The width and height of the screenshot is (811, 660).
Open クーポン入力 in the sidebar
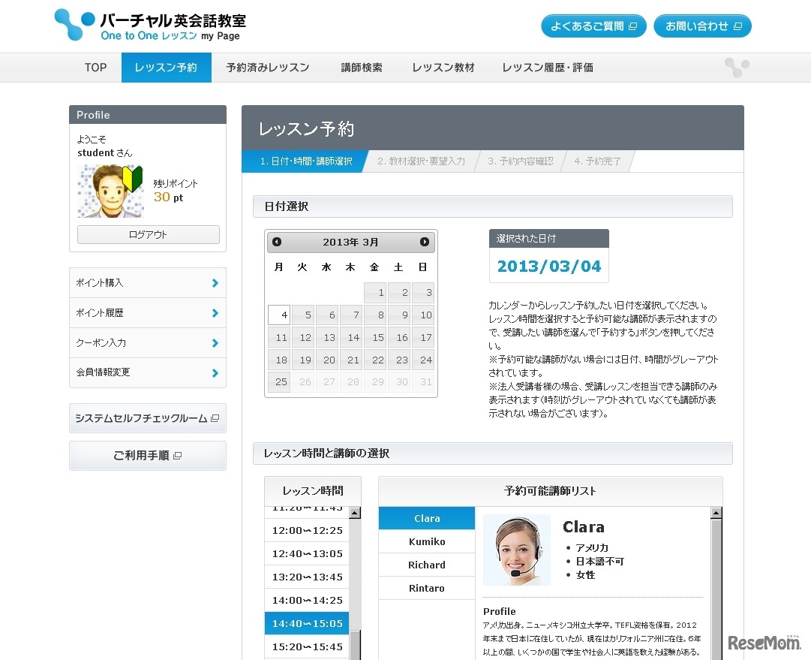(x=147, y=343)
